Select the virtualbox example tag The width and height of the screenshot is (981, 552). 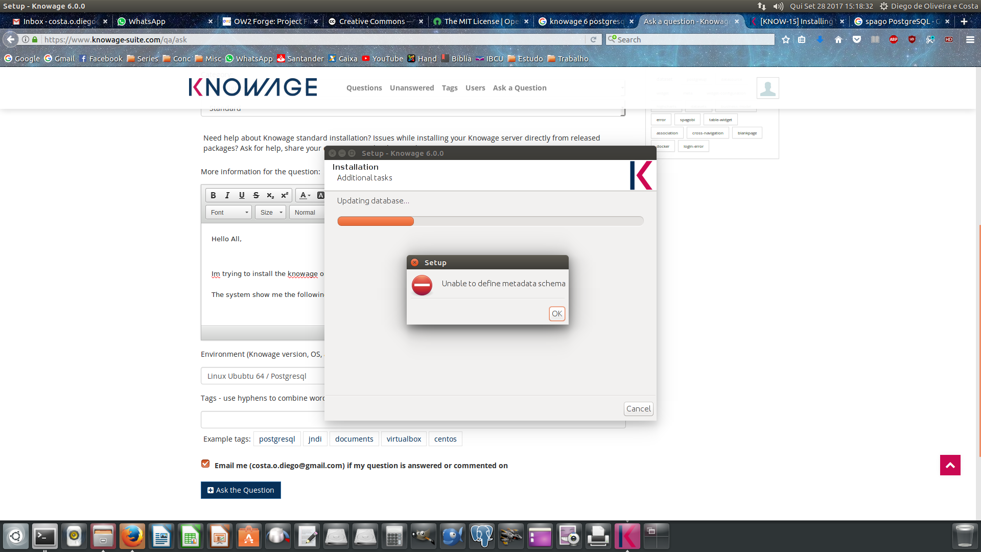pos(404,439)
